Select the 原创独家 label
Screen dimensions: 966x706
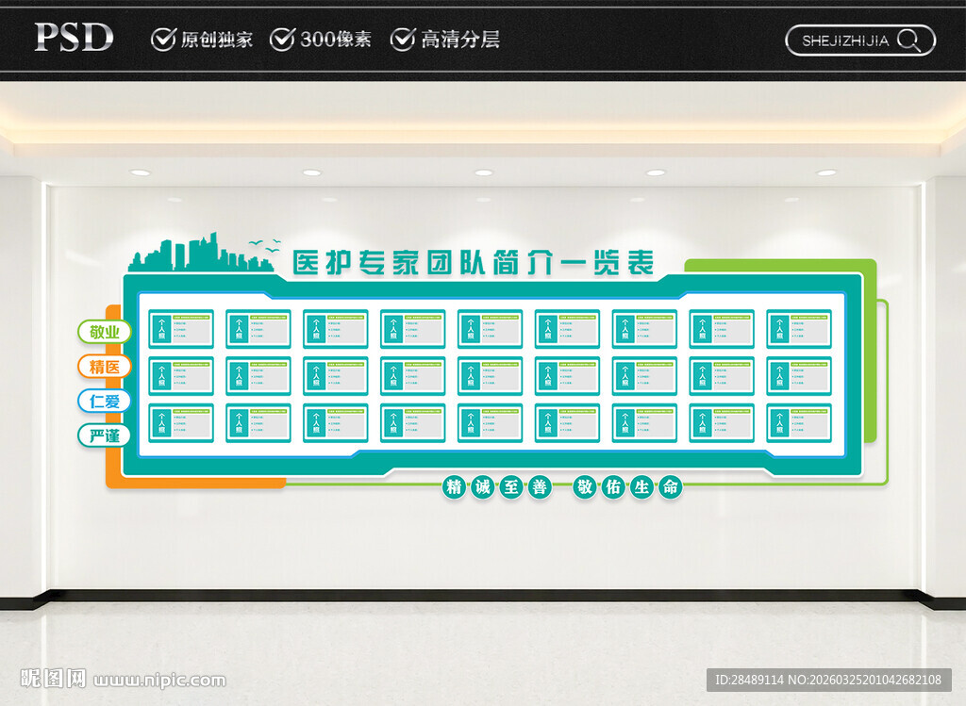tap(217, 40)
